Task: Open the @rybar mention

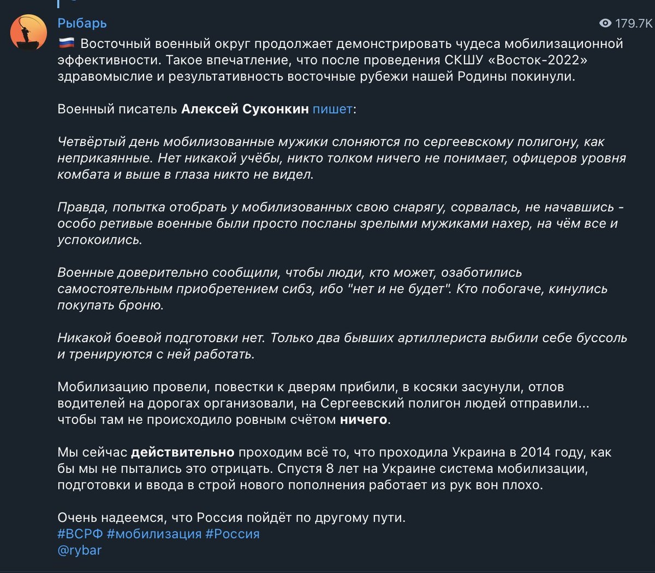Action: pos(80,550)
